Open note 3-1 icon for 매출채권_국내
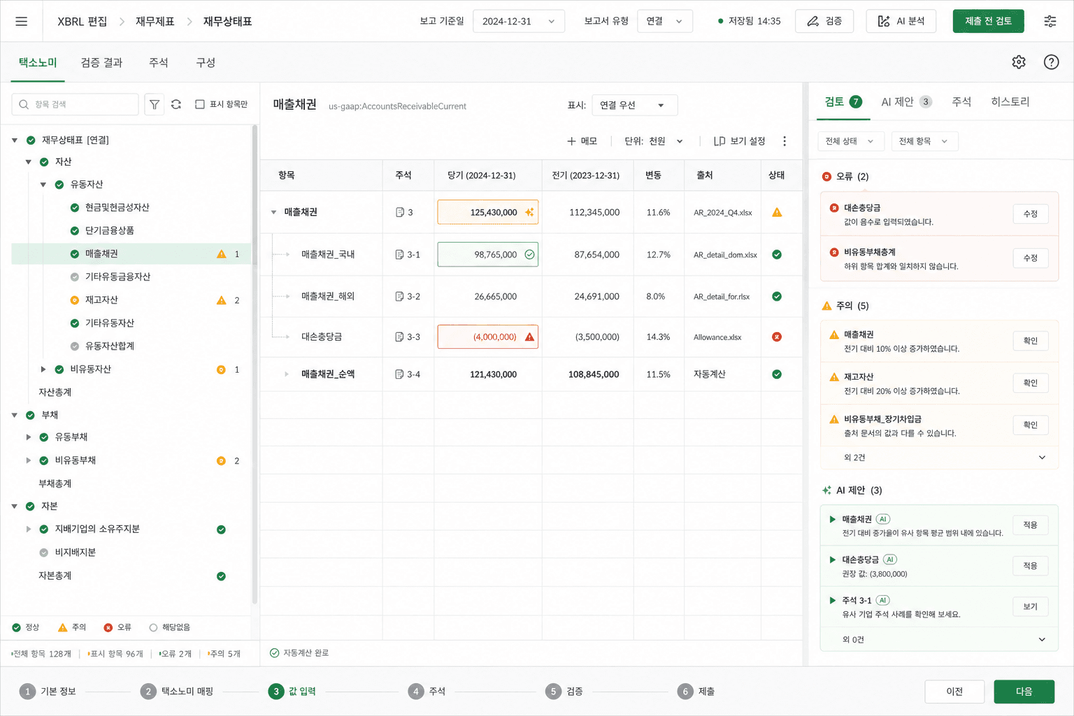 [399, 255]
